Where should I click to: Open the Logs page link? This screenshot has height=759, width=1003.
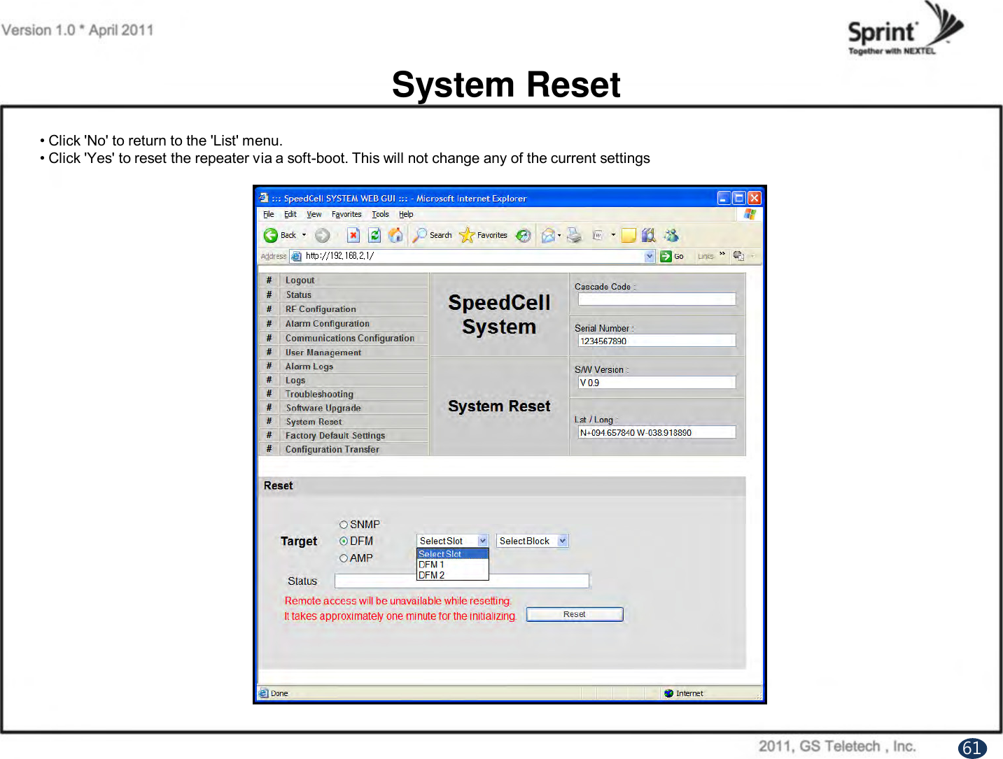(x=295, y=381)
